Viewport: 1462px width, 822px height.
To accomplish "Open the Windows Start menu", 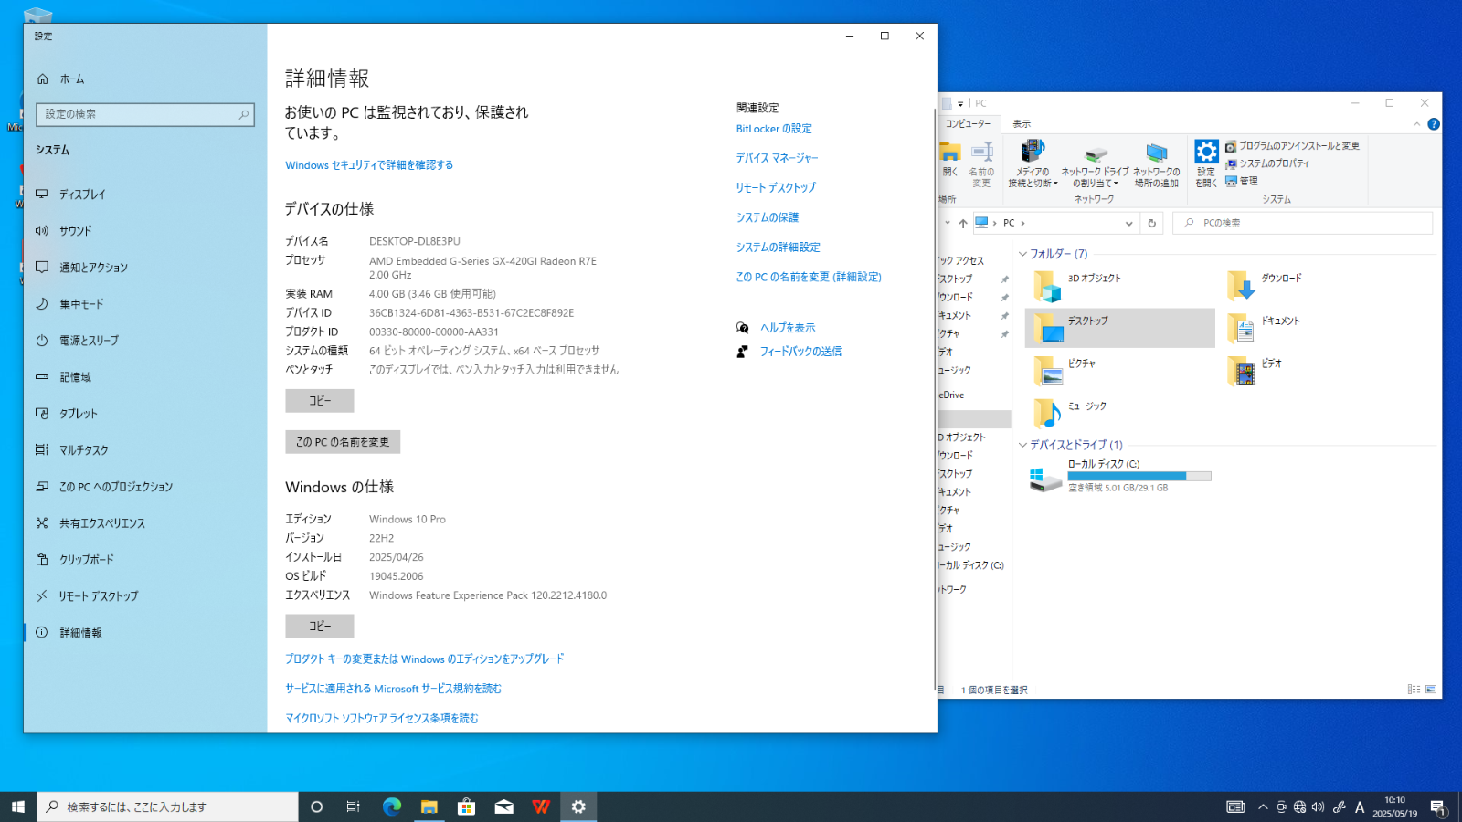I will click(x=18, y=806).
